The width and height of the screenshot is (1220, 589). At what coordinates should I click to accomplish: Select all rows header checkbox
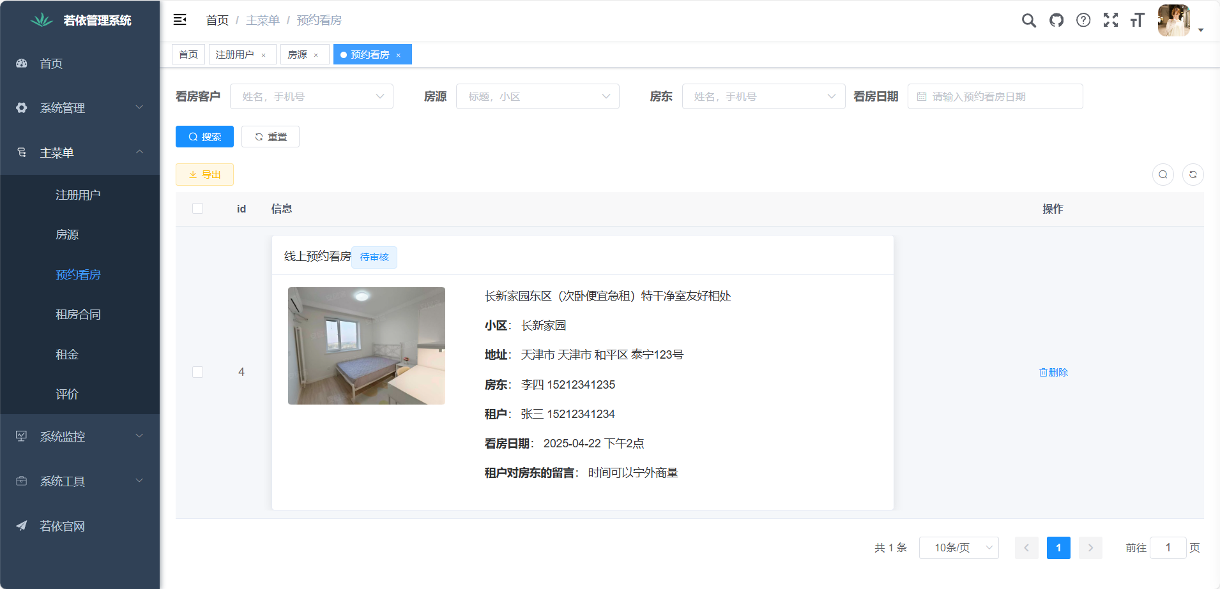pyautogui.click(x=197, y=209)
